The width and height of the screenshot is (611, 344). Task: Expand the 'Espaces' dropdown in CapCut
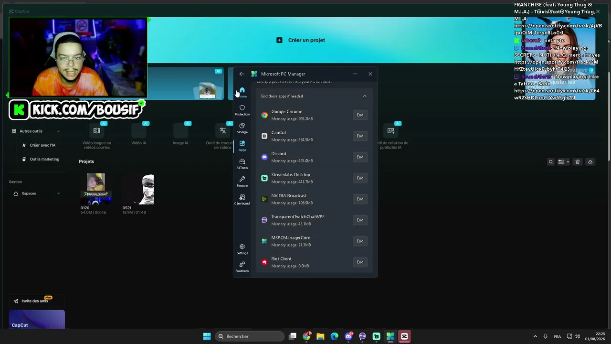58,193
